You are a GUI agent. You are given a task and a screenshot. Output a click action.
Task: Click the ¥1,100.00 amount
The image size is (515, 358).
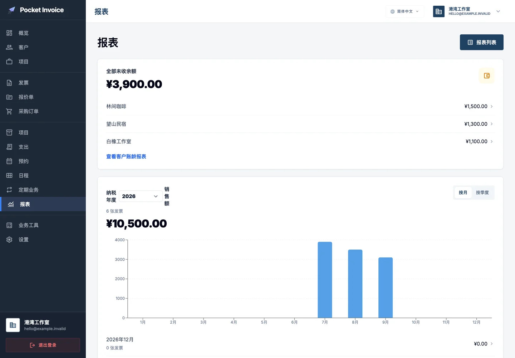click(477, 141)
